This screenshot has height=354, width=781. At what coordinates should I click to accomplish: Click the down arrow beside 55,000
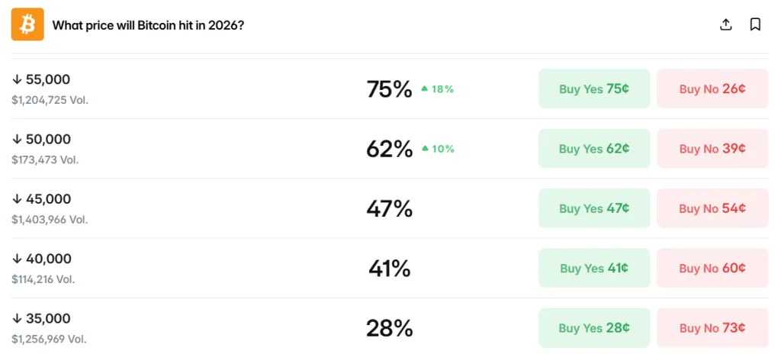tap(17, 80)
